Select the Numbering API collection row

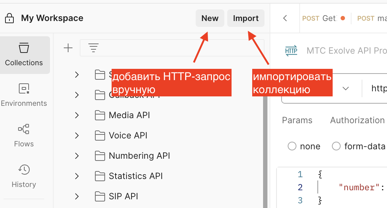tap(158, 156)
